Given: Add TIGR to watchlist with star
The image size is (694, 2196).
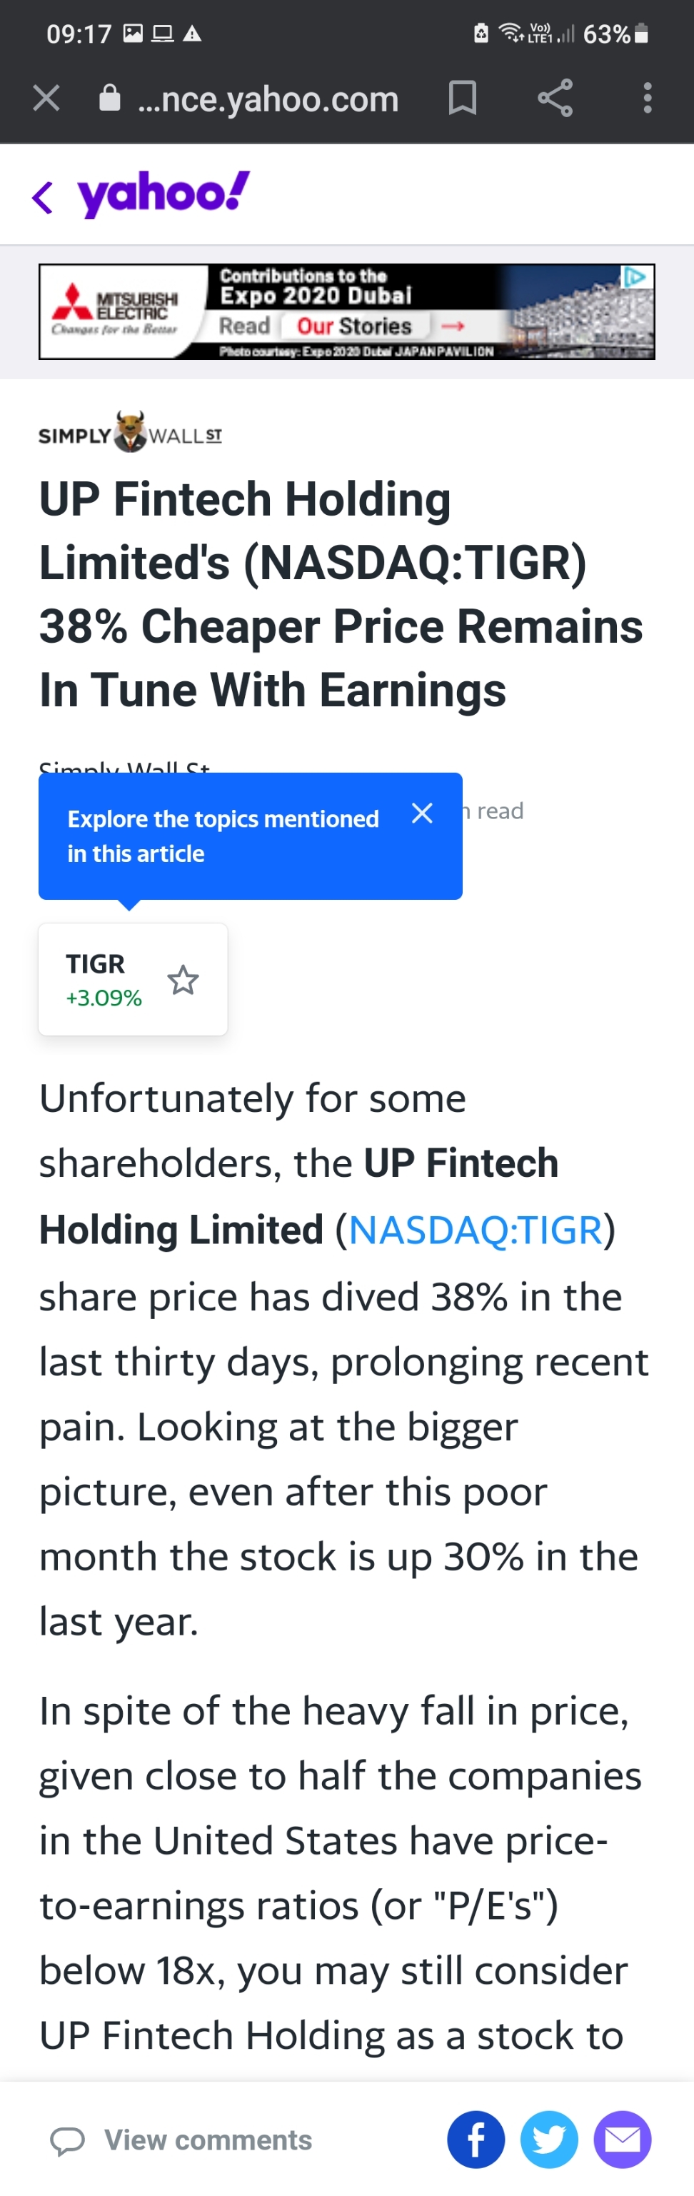Looking at the screenshot, I should (x=183, y=981).
